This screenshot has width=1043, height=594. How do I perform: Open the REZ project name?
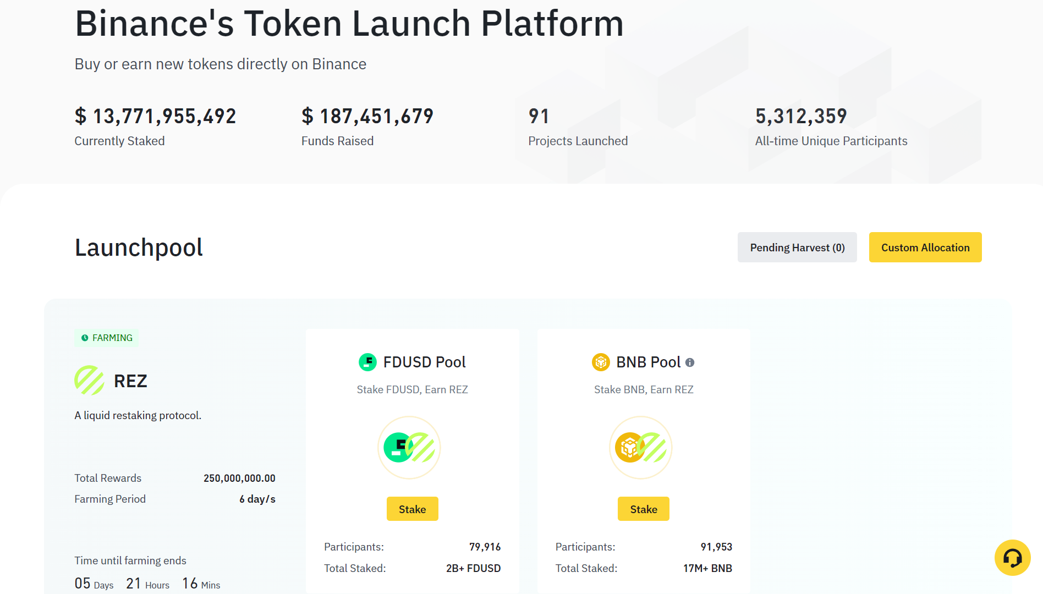(x=130, y=381)
